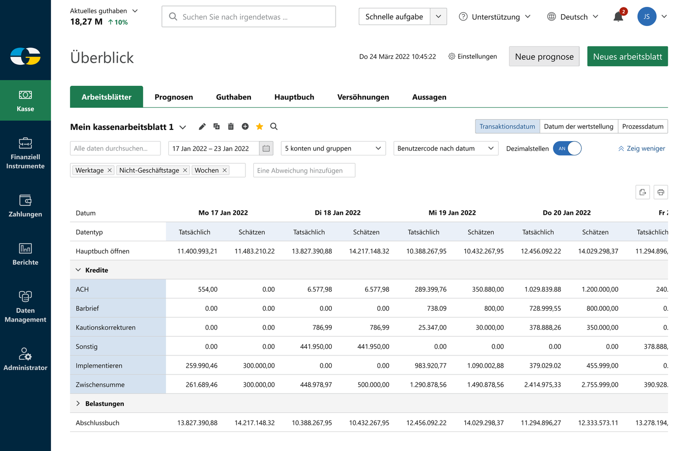
Task: Click Hauptbuch öffnen value 11.400.993,21
Action: [197, 251]
